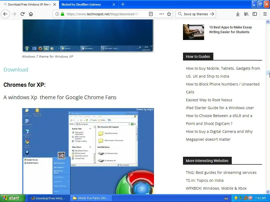Open the Chromes for XP theme screenshot
The image size is (270, 202).
[x=88, y=151]
